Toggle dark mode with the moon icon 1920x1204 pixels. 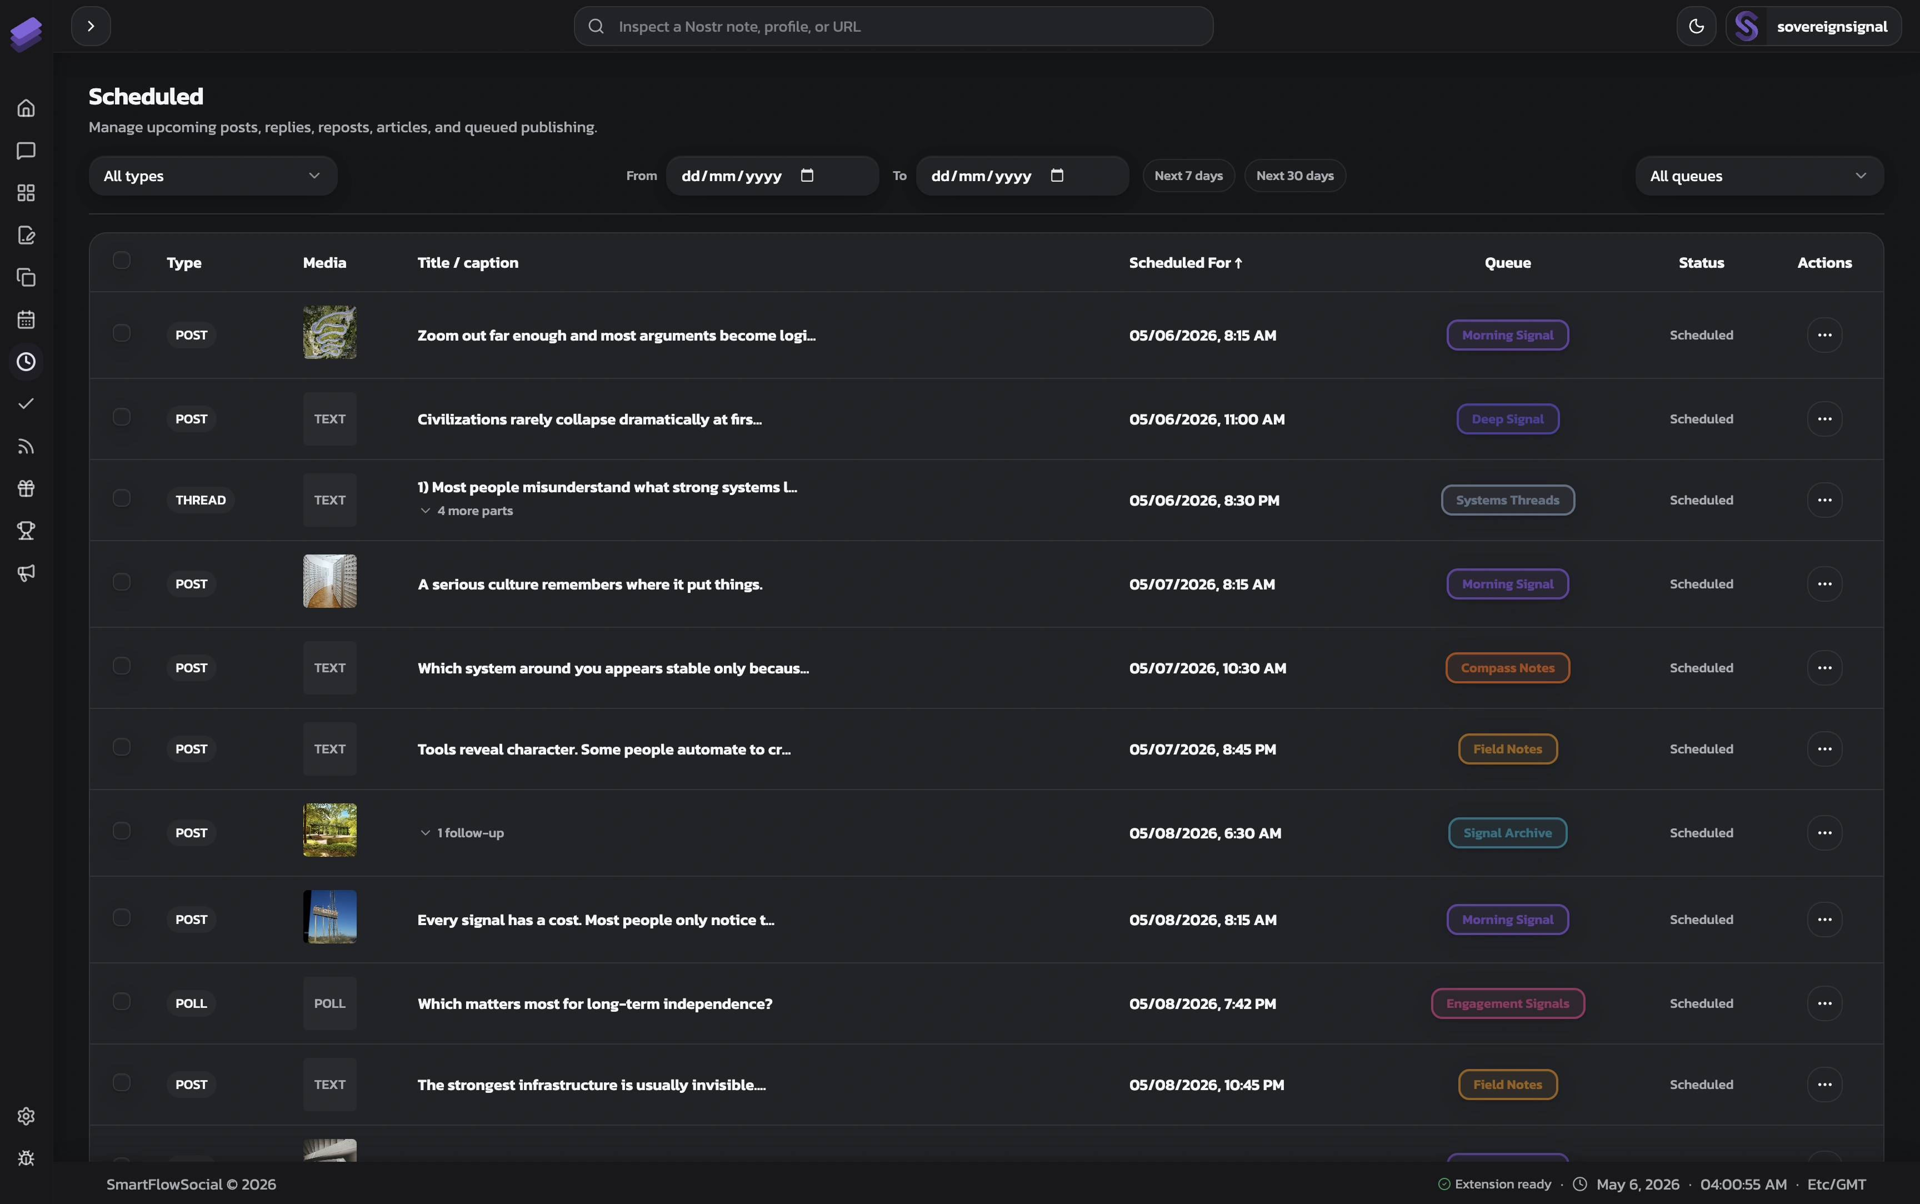[1696, 26]
